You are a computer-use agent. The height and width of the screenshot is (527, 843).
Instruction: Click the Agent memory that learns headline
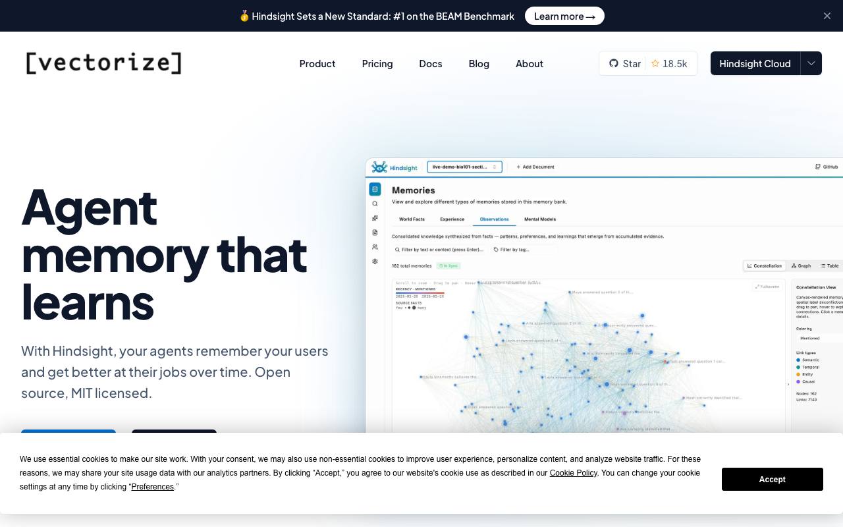coord(165,254)
